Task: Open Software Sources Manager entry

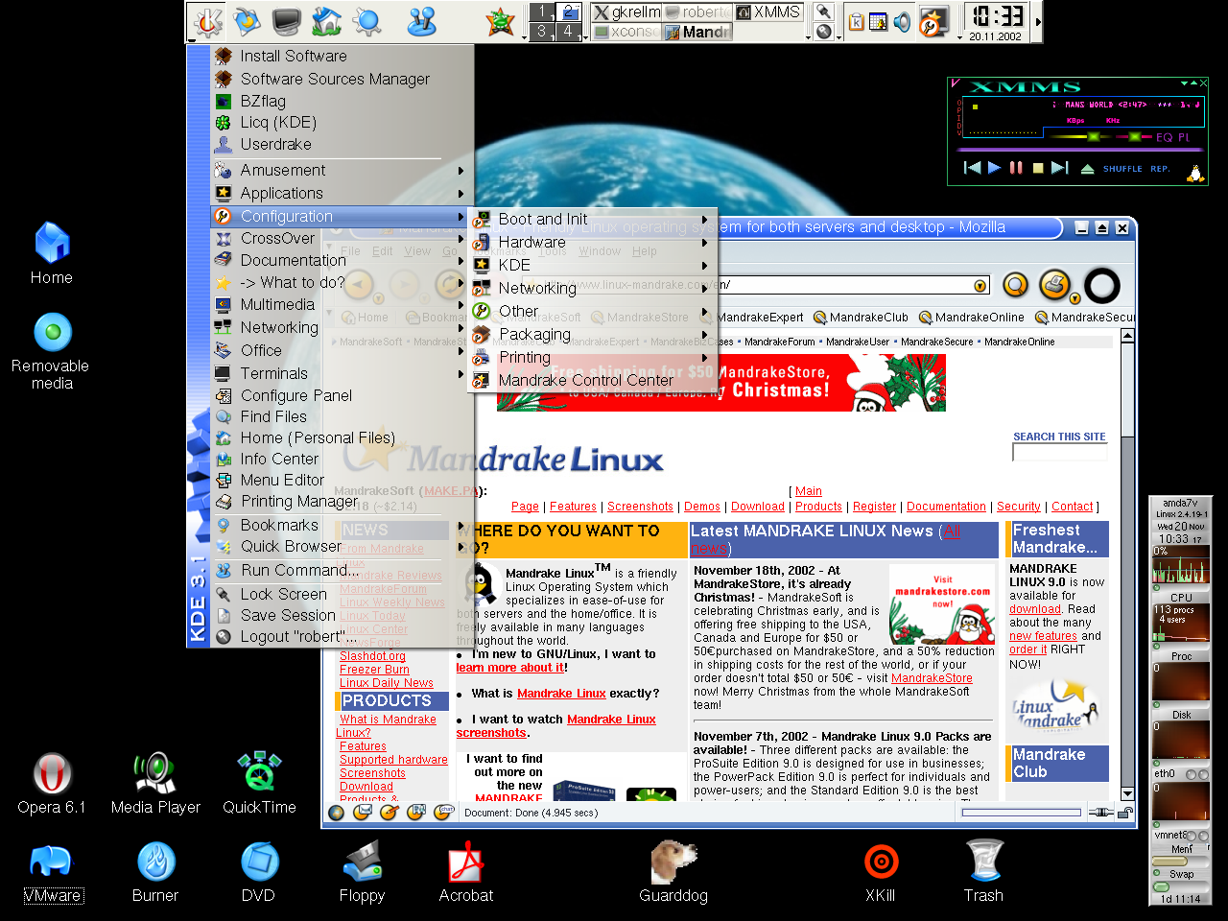Action: pyautogui.click(x=342, y=79)
